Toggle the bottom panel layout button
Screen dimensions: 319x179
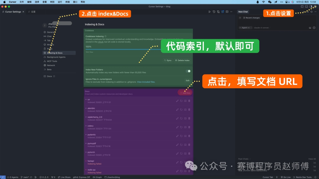click(x=306, y=6)
